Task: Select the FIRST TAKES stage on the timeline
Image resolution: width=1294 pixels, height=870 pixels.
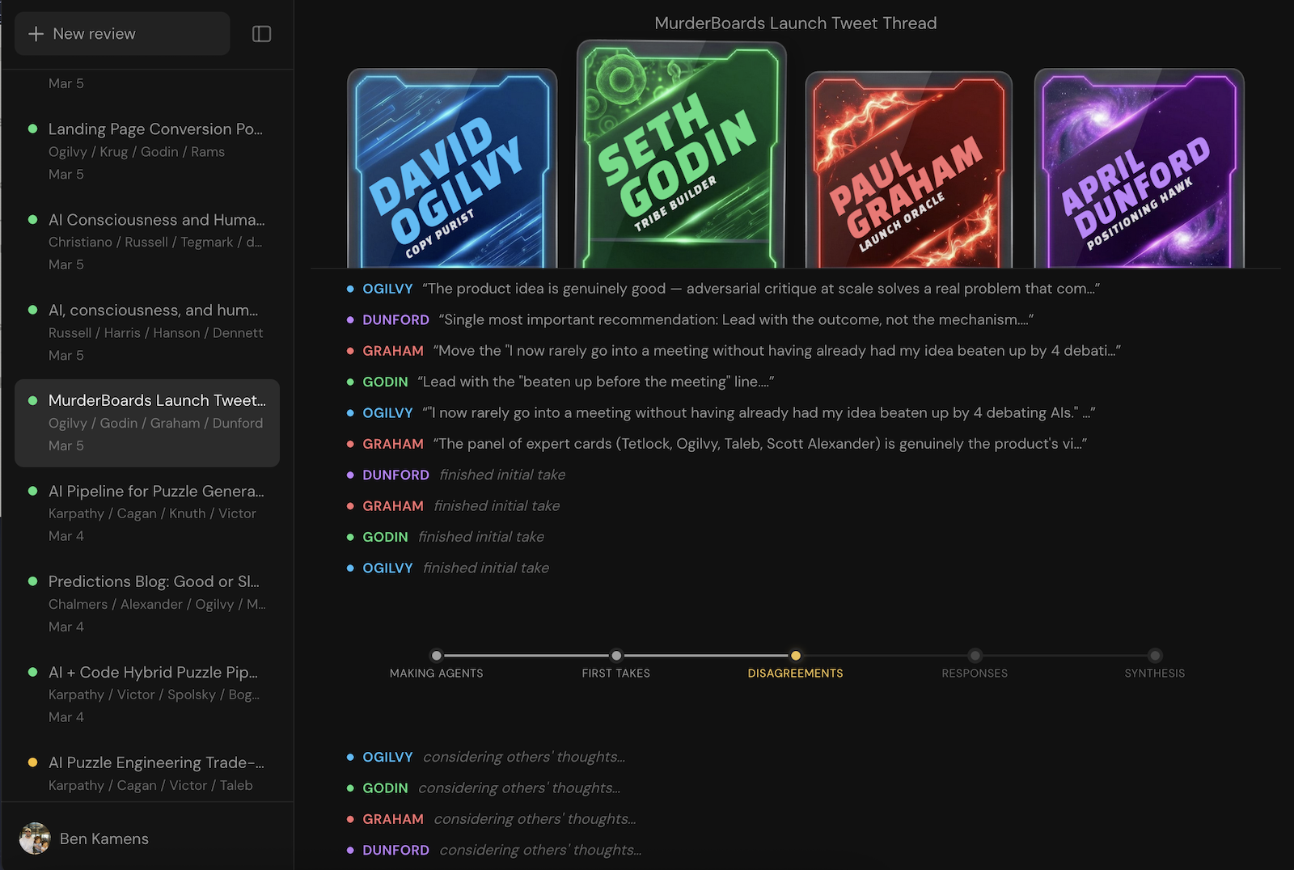Action: point(616,656)
